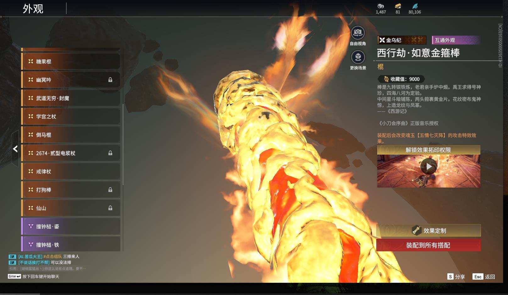Viewport: 508px width, 295px height.
Task: Click the 金乌纪 series tag
Action: coord(402,40)
